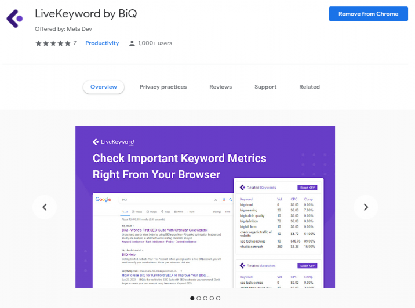Click the Offered by: Meta Dev text
This screenshot has width=415, height=308.
pos(63,29)
